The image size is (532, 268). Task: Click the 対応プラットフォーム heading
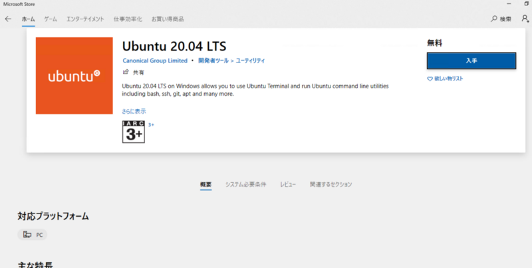click(x=53, y=216)
